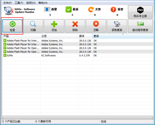This screenshot has width=155, height=125.
Task: Sort by the 更新 column header
Action: point(123,36)
